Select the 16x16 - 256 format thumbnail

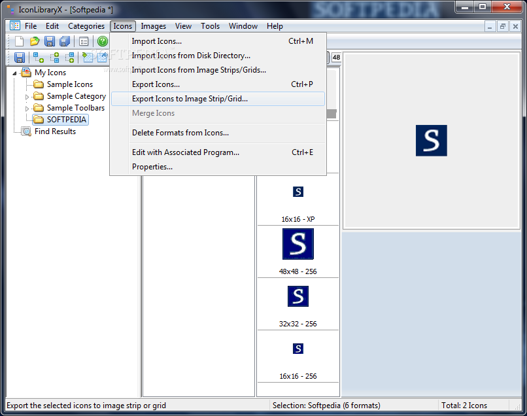298,356
